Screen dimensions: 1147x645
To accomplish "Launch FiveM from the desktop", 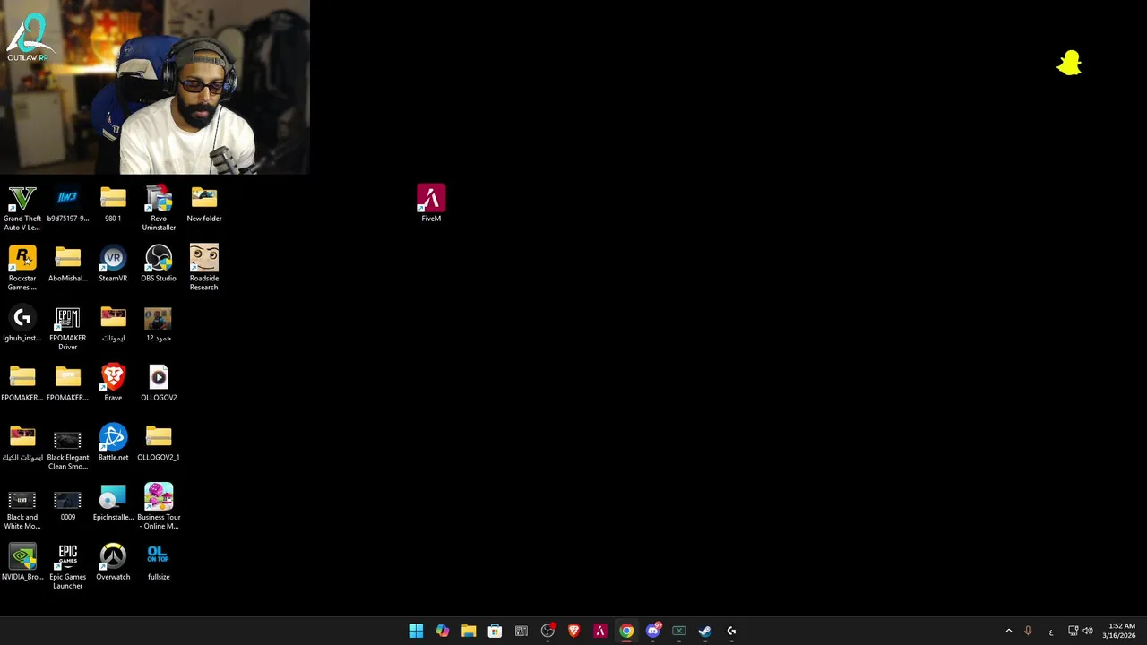I will tap(431, 203).
